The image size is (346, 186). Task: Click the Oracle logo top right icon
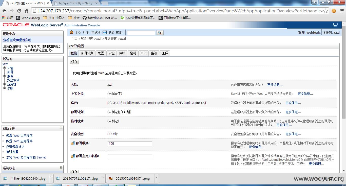[x=335, y=25]
